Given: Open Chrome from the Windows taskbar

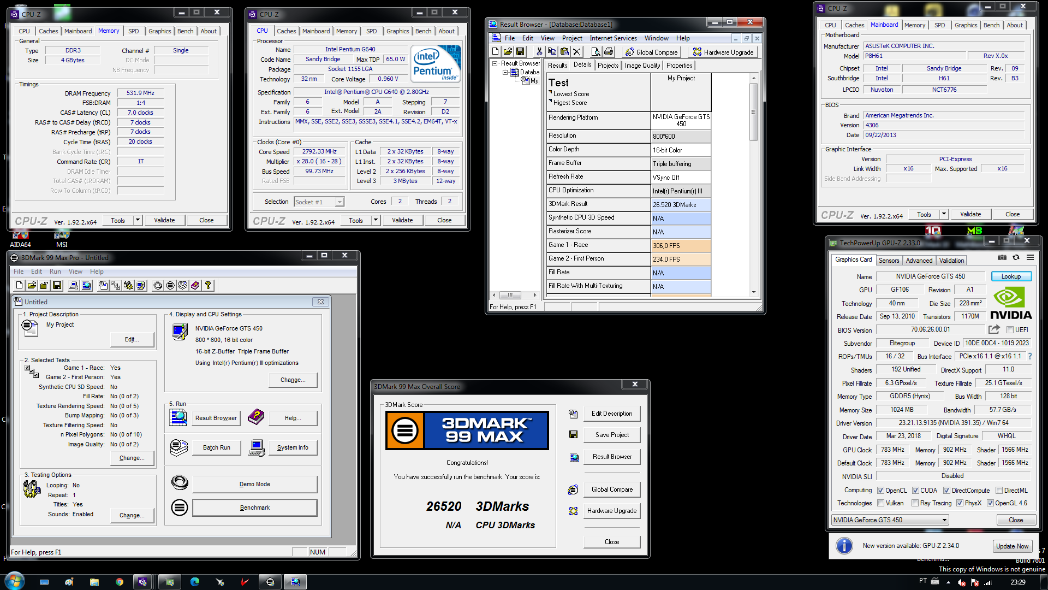Looking at the screenshot, I should (119, 582).
